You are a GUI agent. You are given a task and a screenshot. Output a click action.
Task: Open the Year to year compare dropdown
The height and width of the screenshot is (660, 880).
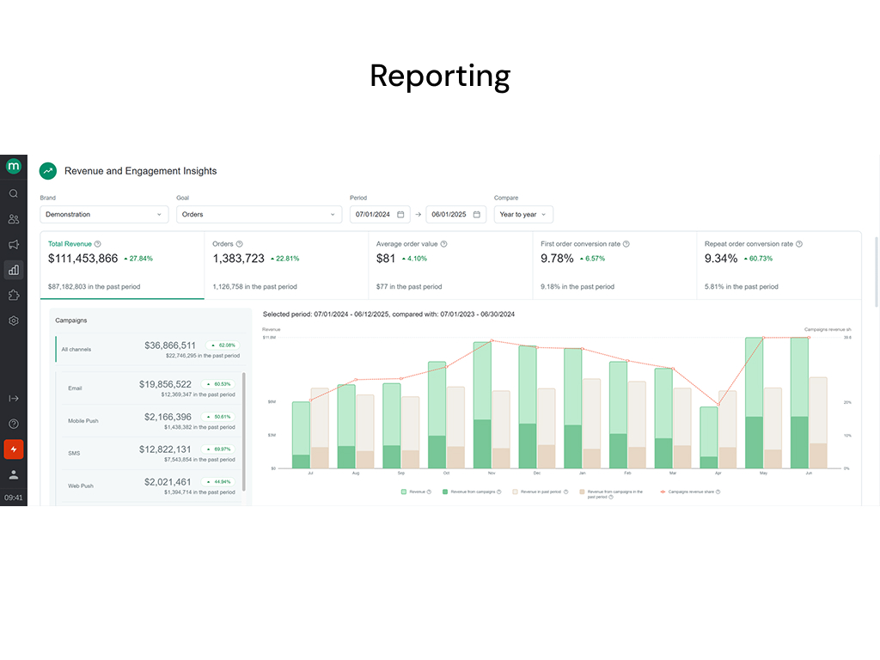pos(522,214)
